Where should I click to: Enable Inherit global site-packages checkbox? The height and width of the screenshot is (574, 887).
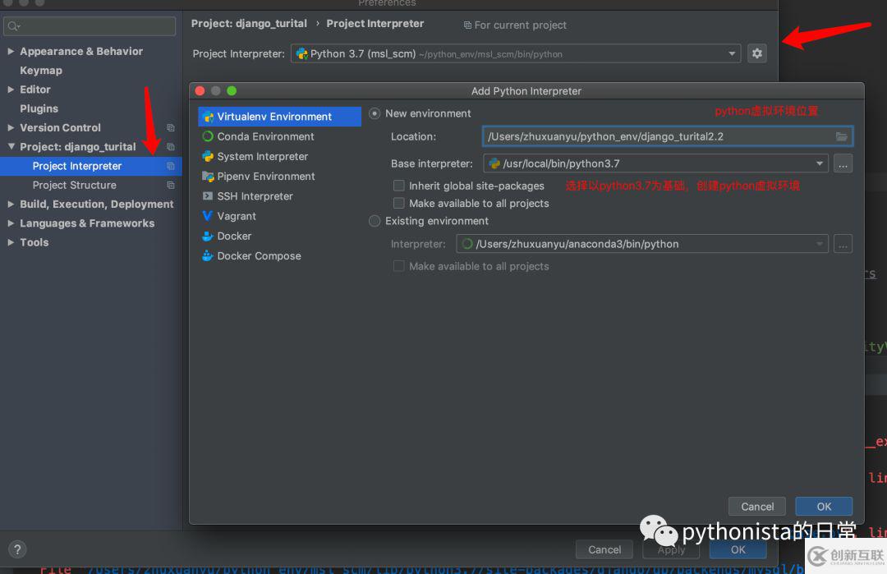pos(399,186)
